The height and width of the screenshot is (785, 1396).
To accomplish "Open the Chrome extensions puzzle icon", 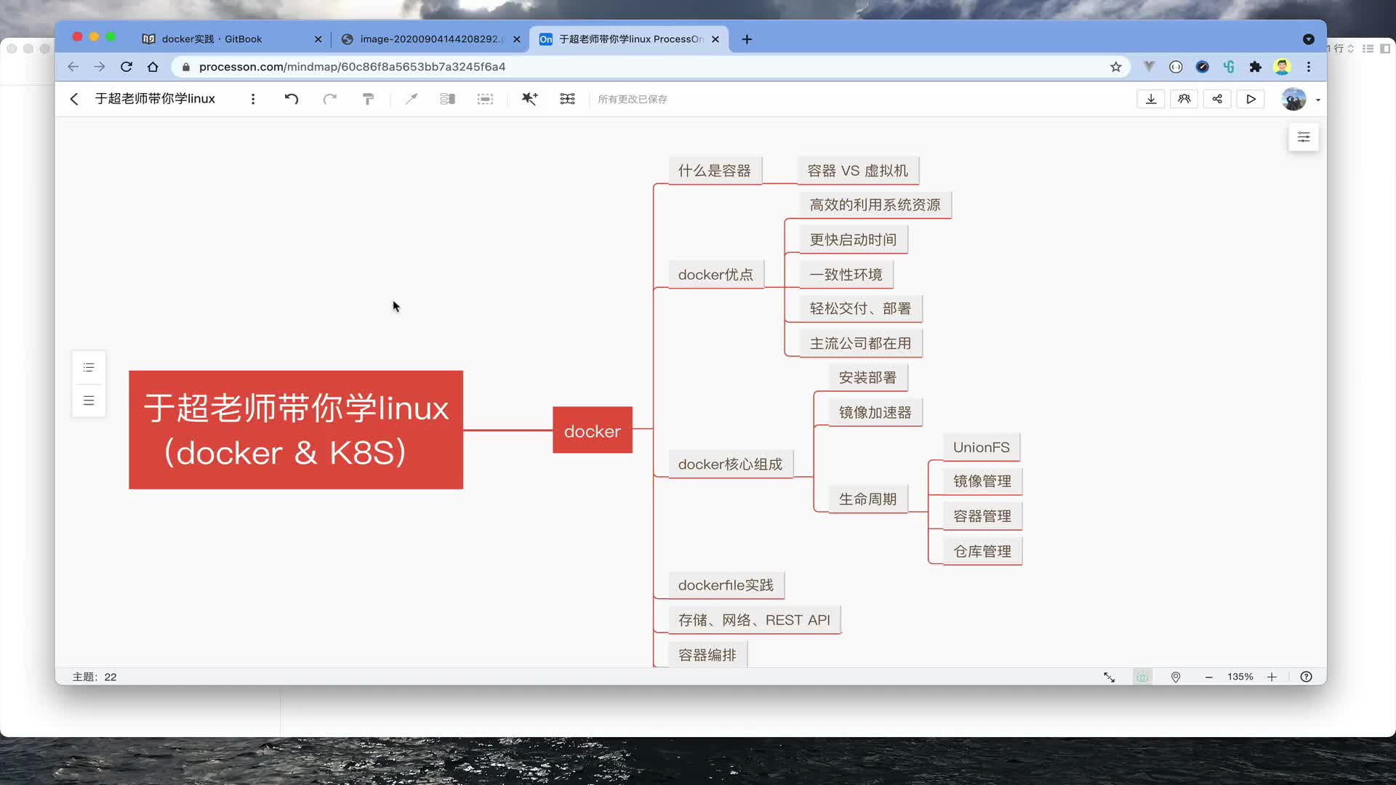I will 1255,67.
